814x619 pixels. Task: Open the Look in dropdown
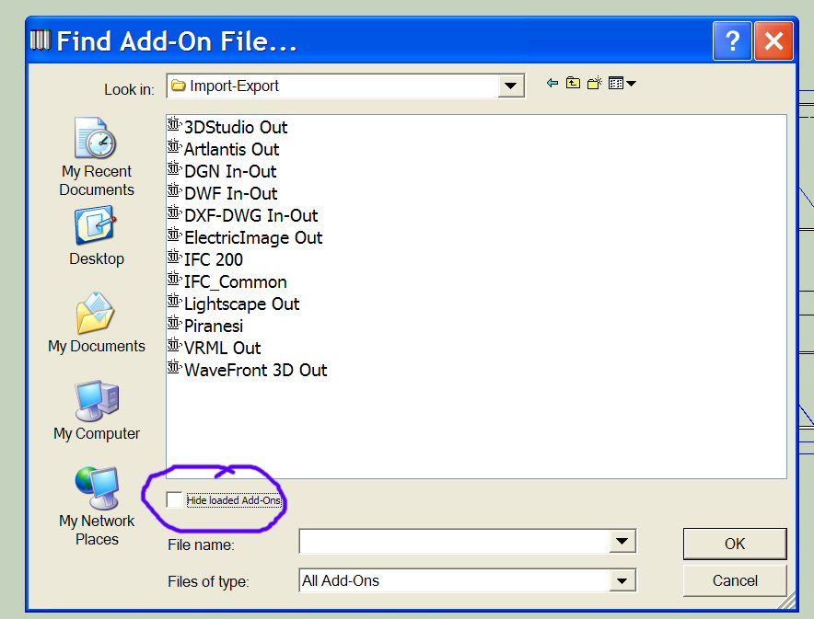tap(511, 86)
